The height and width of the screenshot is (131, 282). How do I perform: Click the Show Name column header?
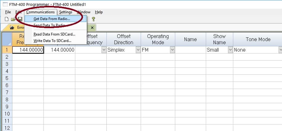pos(219,39)
